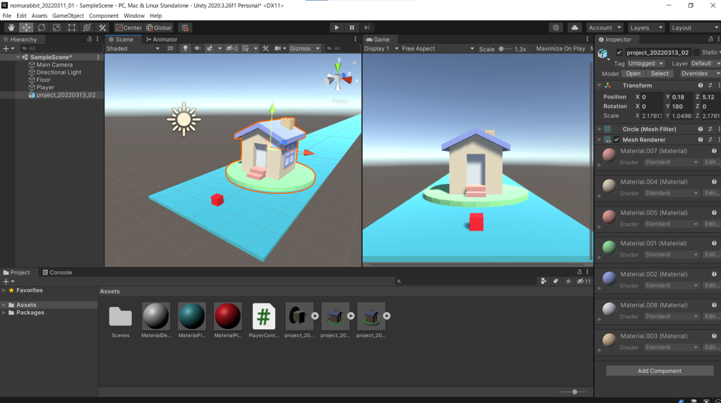Open the Component menu

[x=103, y=16]
